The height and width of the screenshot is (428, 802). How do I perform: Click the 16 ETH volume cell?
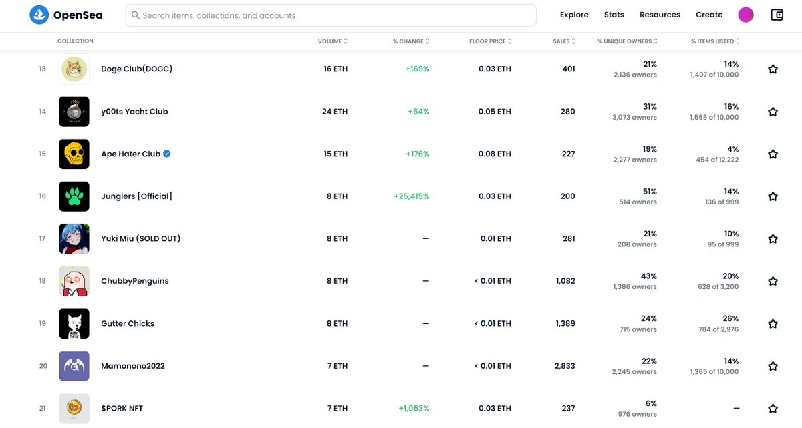click(336, 69)
